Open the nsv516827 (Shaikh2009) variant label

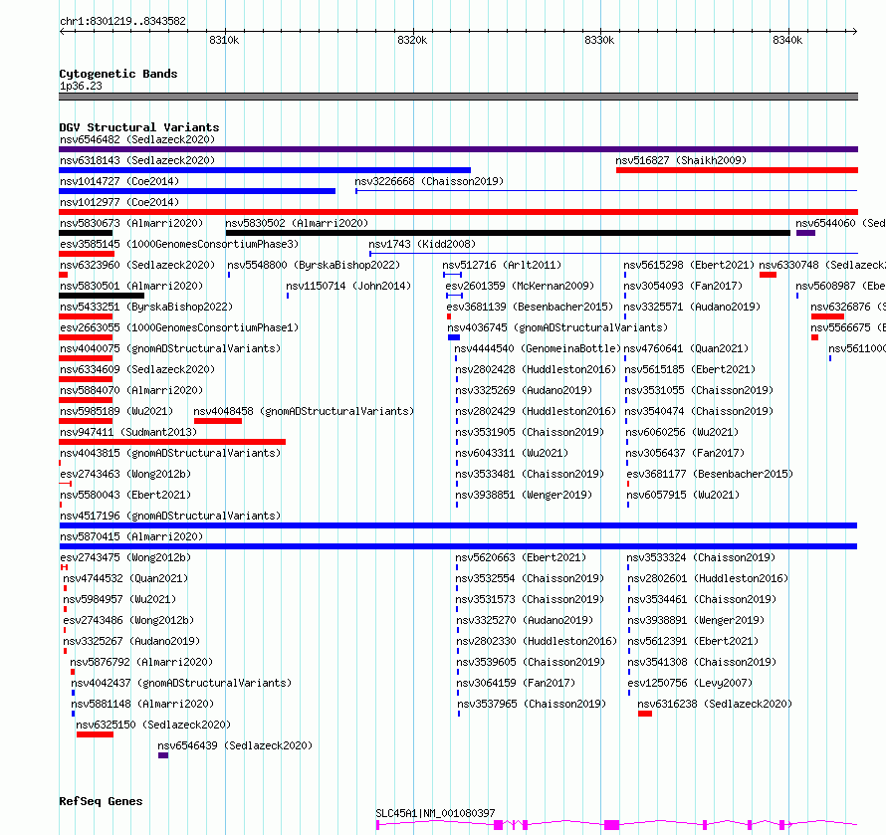tap(681, 160)
